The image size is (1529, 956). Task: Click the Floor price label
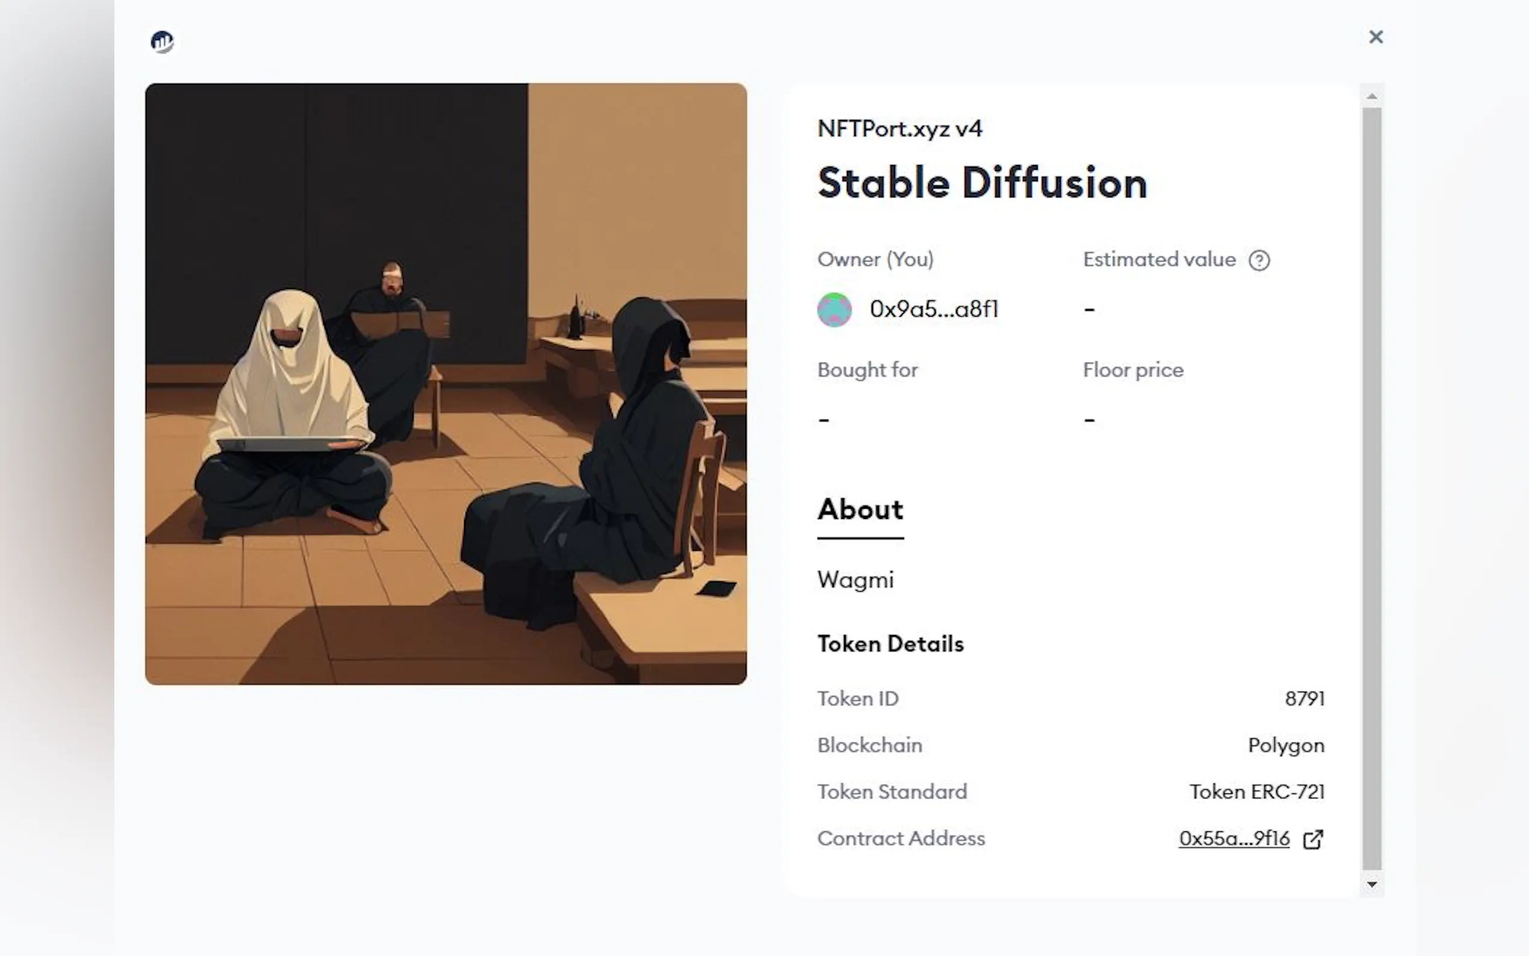(1133, 370)
